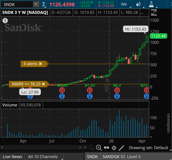This screenshot has height=160, width=172.
Task: Select the line drawing tool
Action: tap(121, 148)
